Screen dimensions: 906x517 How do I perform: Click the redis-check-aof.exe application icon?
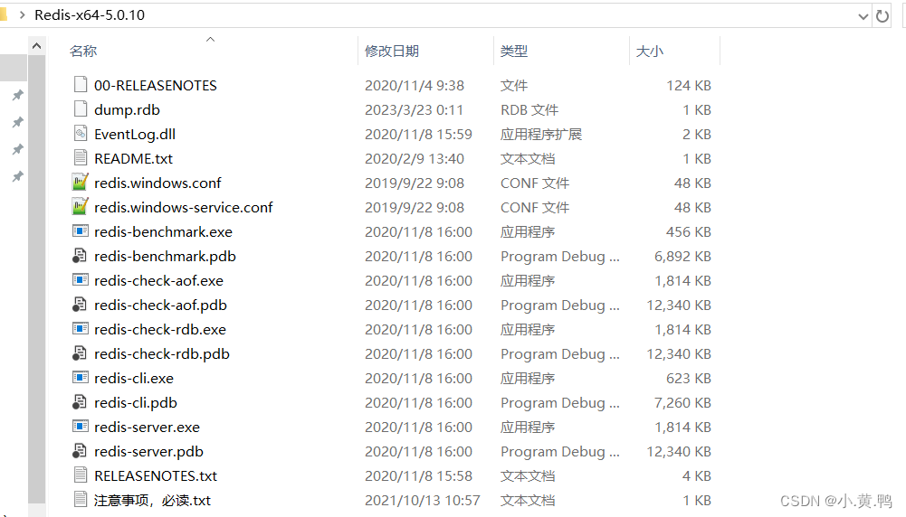[81, 280]
